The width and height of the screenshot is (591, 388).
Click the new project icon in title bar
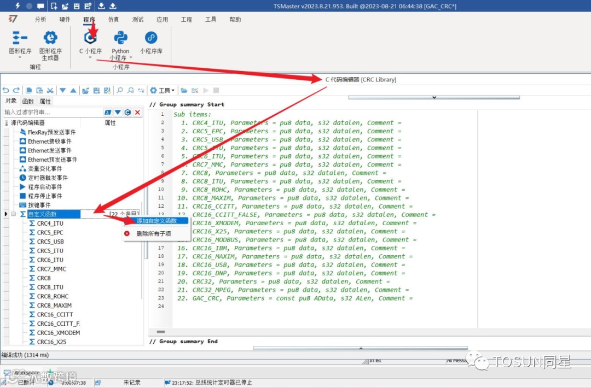tap(54, 6)
